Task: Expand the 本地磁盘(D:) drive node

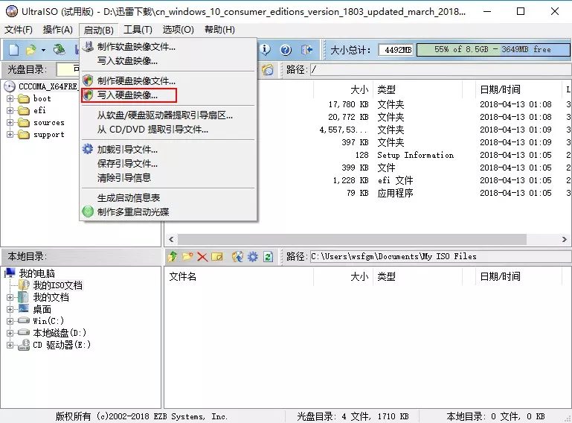Action: click(x=10, y=333)
